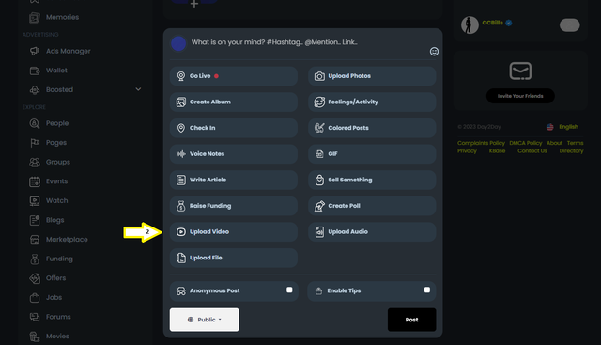Viewport: 601px width, 345px height.
Task: Click the envelope invite icon
Action: click(x=520, y=71)
